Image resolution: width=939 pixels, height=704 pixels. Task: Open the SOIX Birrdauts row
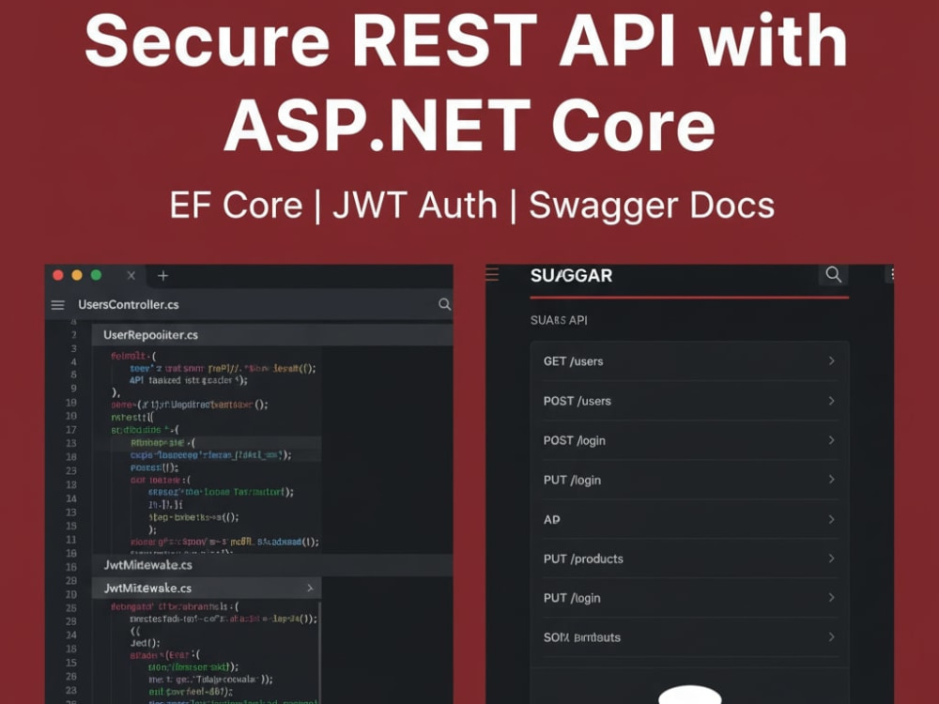click(x=690, y=637)
